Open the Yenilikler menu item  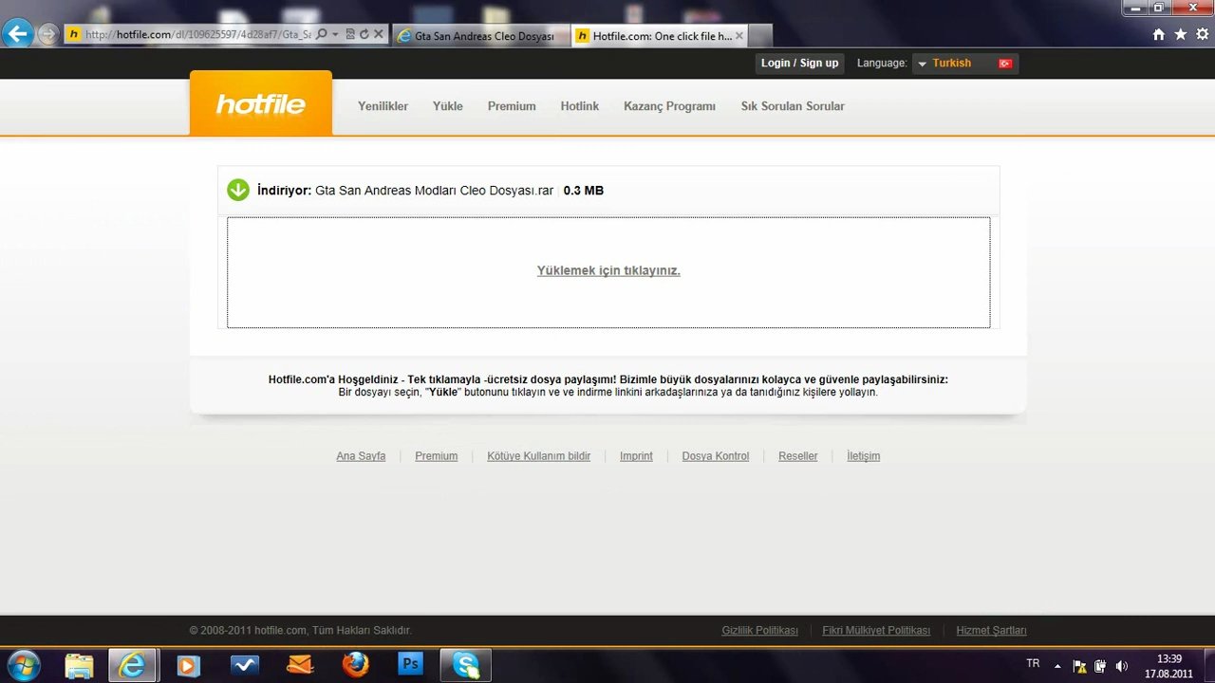pyautogui.click(x=383, y=106)
